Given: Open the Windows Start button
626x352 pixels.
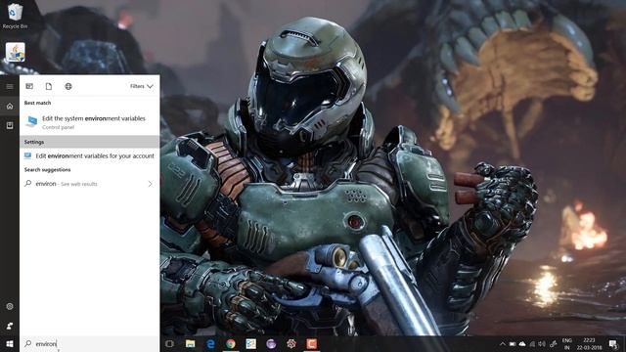Looking at the screenshot, I should point(10,343).
